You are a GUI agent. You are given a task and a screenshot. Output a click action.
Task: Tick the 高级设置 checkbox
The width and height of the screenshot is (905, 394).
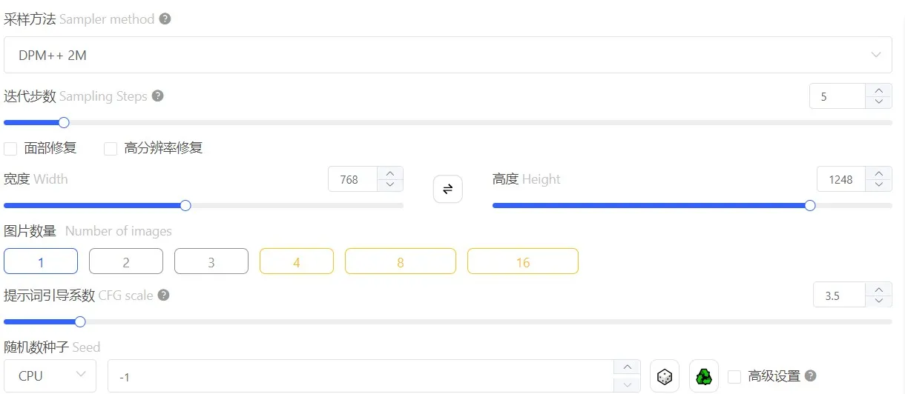pos(734,376)
